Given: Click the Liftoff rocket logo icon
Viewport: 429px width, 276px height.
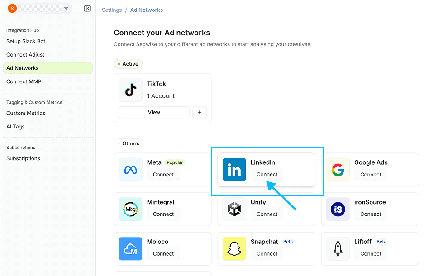Looking at the screenshot, I should (x=338, y=249).
